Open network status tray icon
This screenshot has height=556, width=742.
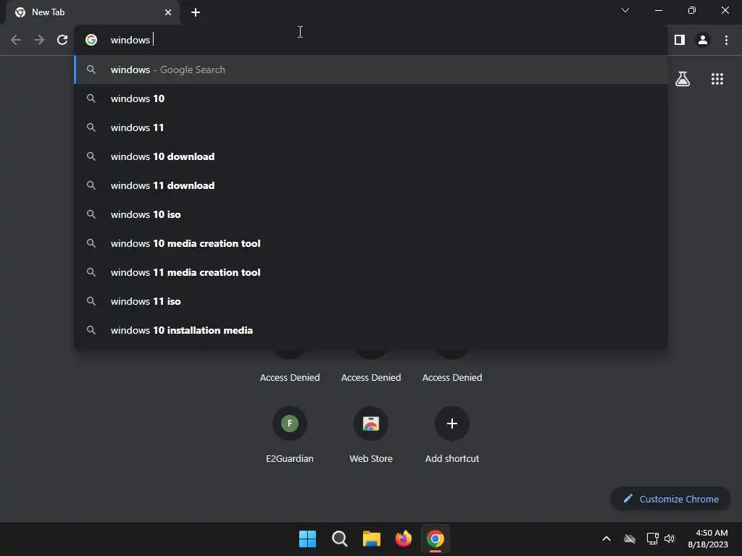[x=653, y=539]
